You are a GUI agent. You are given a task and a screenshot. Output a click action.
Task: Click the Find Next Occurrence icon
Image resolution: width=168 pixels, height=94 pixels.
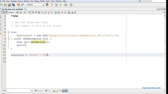pyautogui.click(x=36, y=13)
